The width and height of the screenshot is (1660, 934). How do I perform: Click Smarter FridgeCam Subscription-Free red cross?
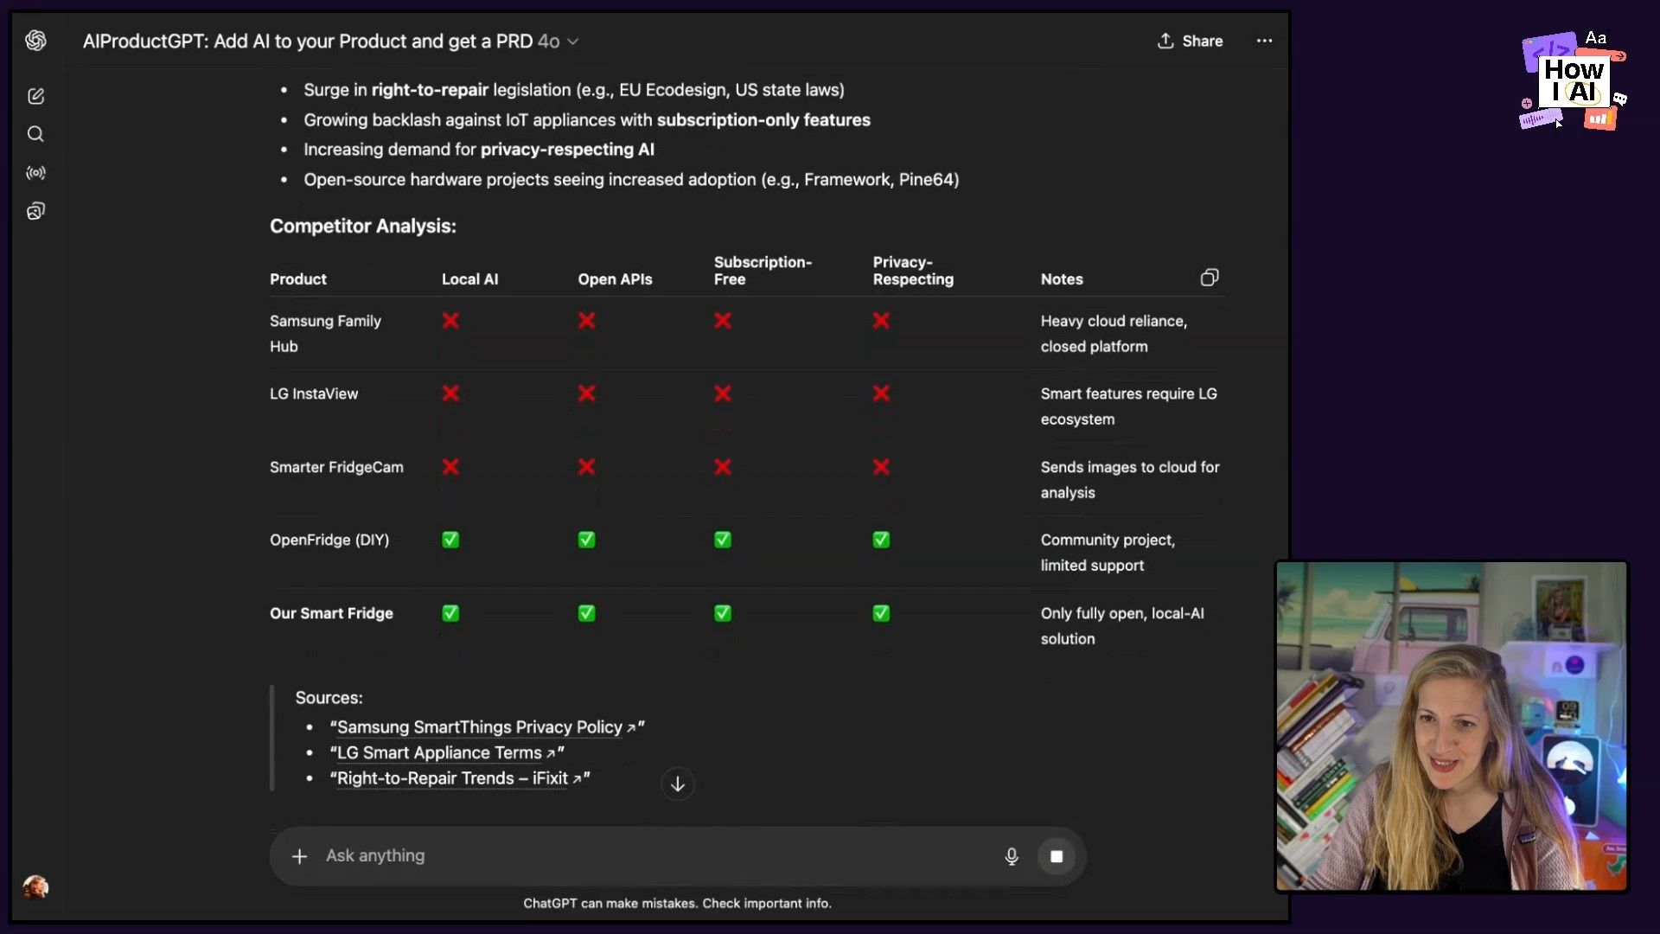(x=723, y=467)
